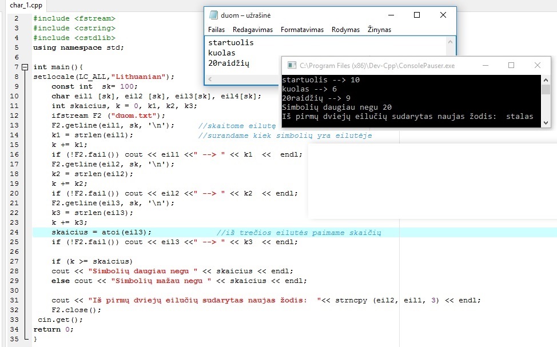Minimize the duom notepad window

391,15
